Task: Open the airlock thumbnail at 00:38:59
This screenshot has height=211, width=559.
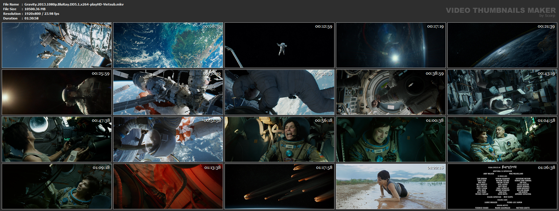Action: click(391, 92)
